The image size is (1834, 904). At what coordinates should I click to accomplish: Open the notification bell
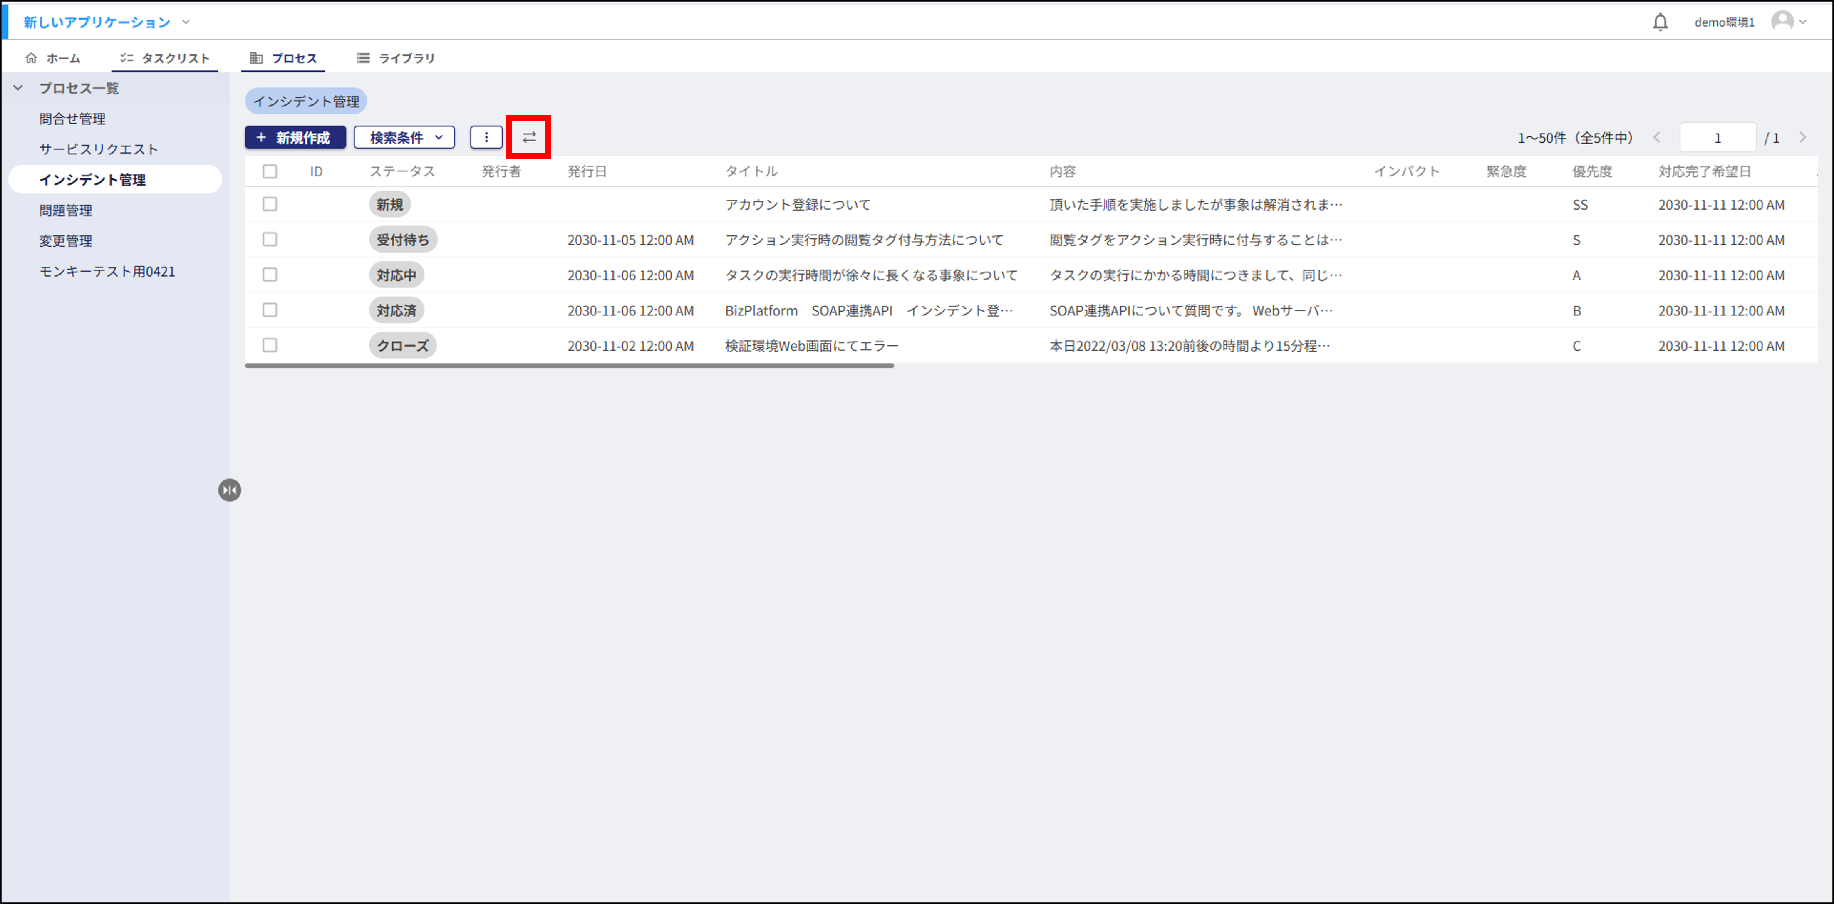pyautogui.click(x=1660, y=21)
